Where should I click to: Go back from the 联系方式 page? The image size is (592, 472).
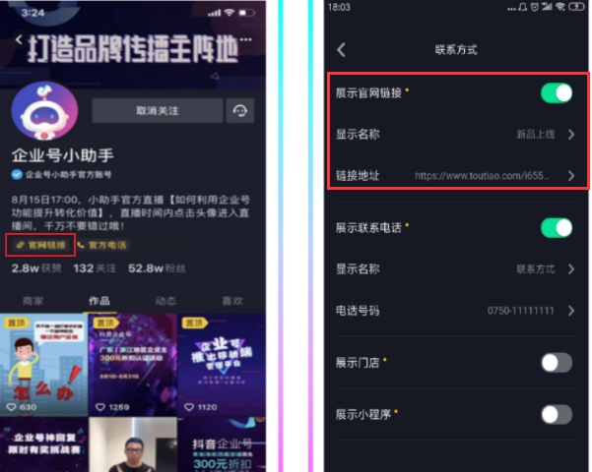point(341,50)
